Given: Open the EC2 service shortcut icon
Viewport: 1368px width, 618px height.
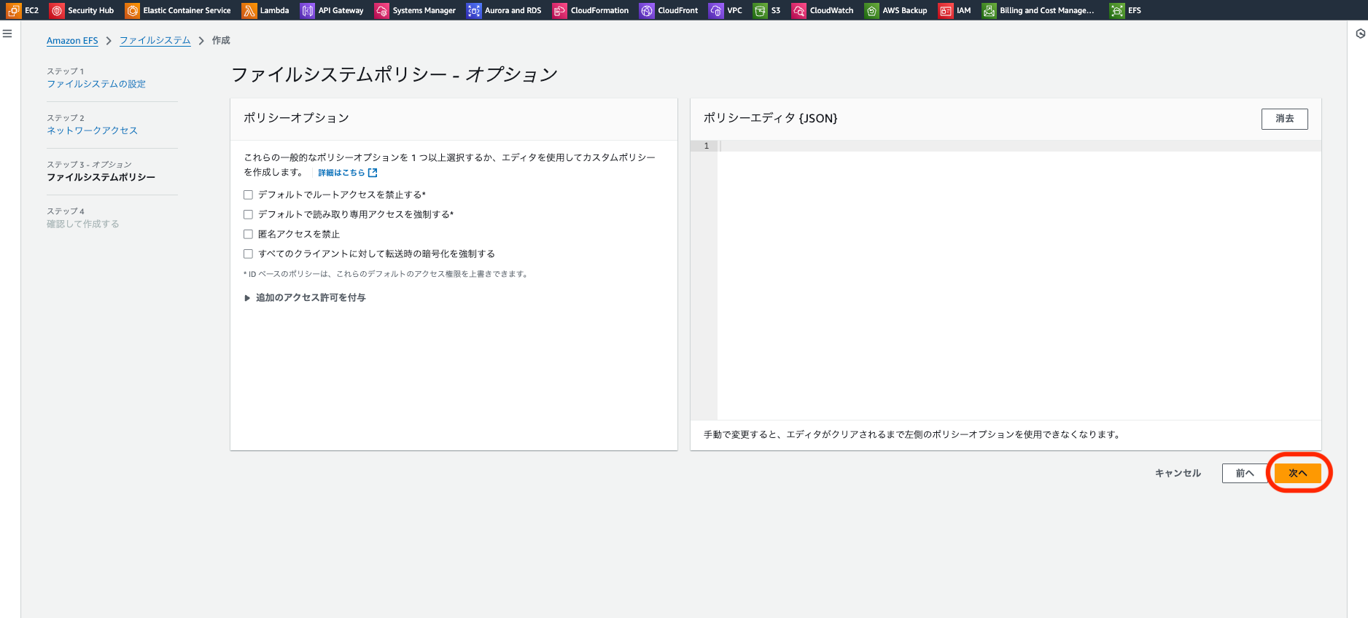Looking at the screenshot, I should pyautogui.click(x=14, y=10).
